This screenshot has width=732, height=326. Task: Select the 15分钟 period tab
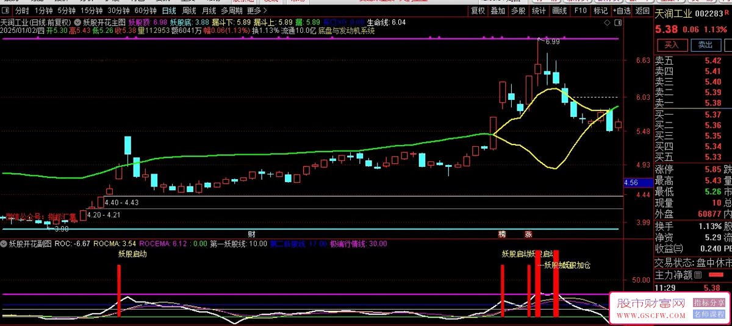point(91,10)
